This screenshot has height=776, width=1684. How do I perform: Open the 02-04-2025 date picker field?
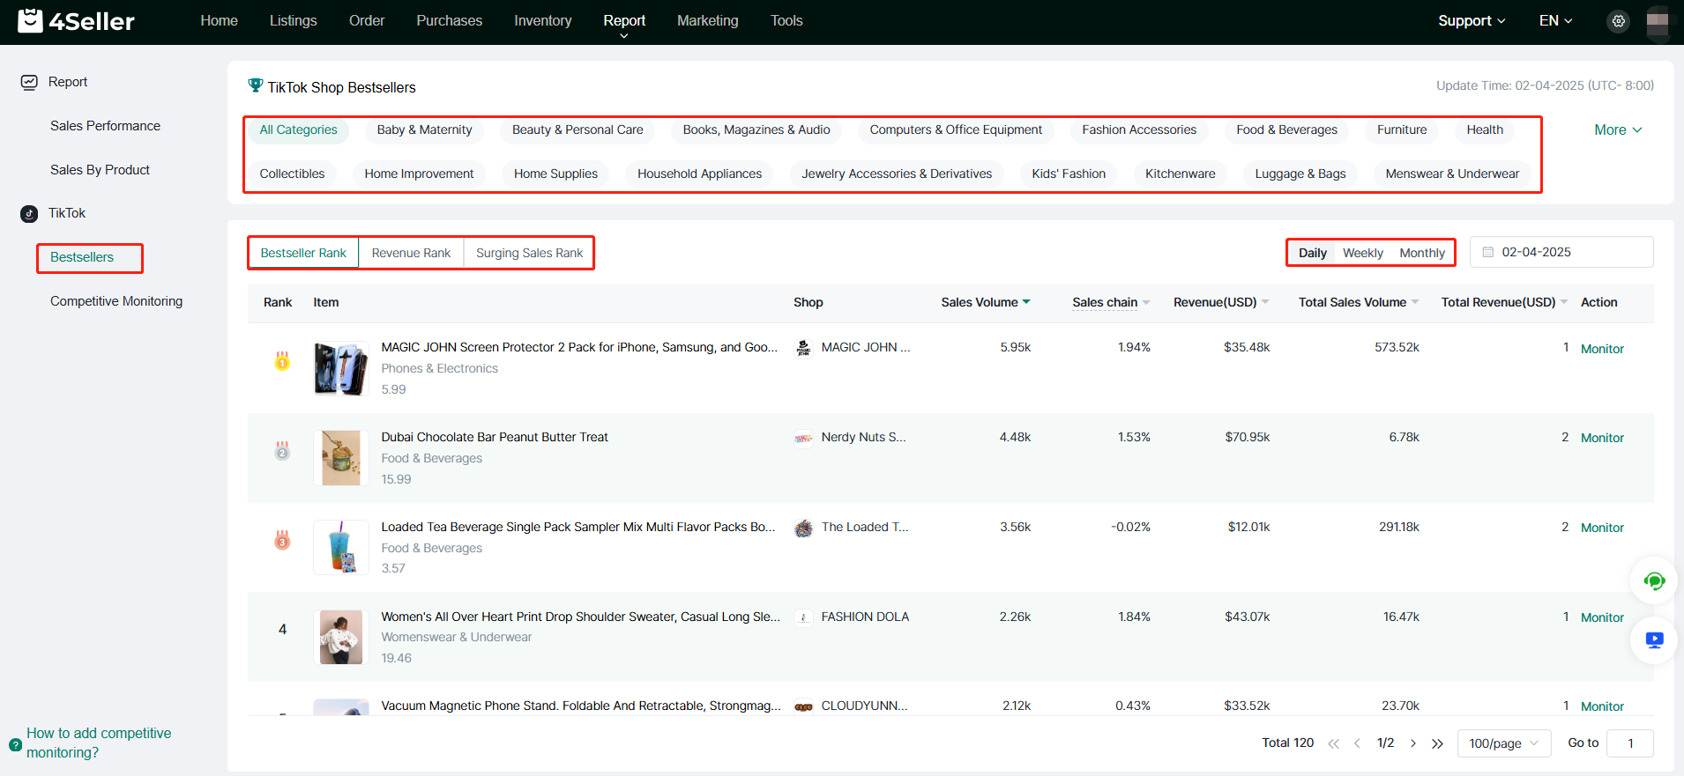[1561, 252]
